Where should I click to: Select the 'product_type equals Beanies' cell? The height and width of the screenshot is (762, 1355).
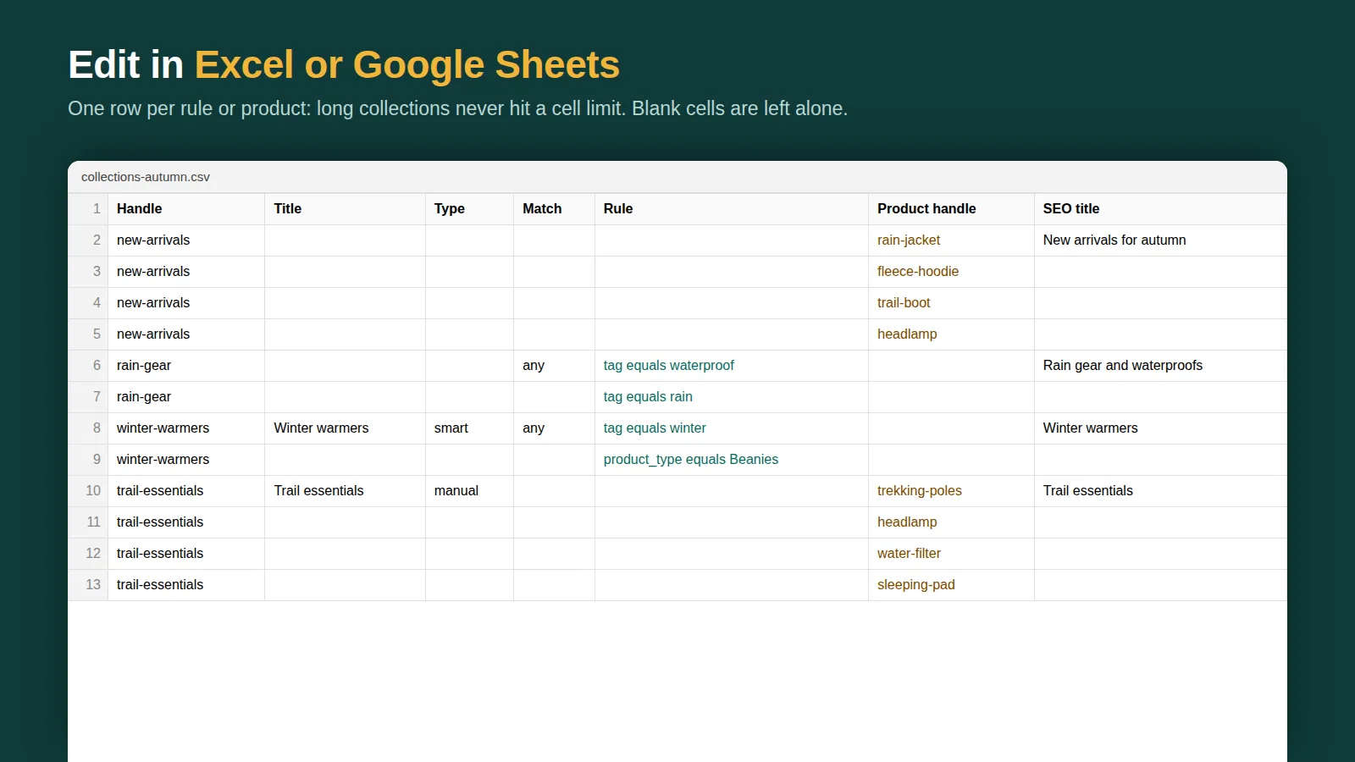tap(732, 460)
